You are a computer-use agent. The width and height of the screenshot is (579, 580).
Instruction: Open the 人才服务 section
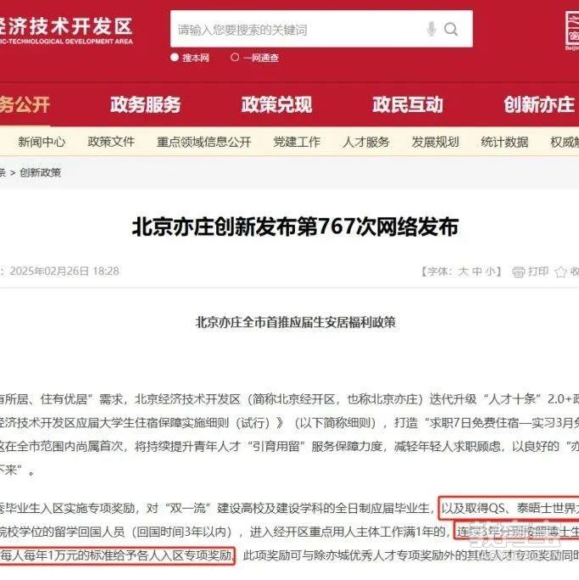pyautogui.click(x=366, y=142)
